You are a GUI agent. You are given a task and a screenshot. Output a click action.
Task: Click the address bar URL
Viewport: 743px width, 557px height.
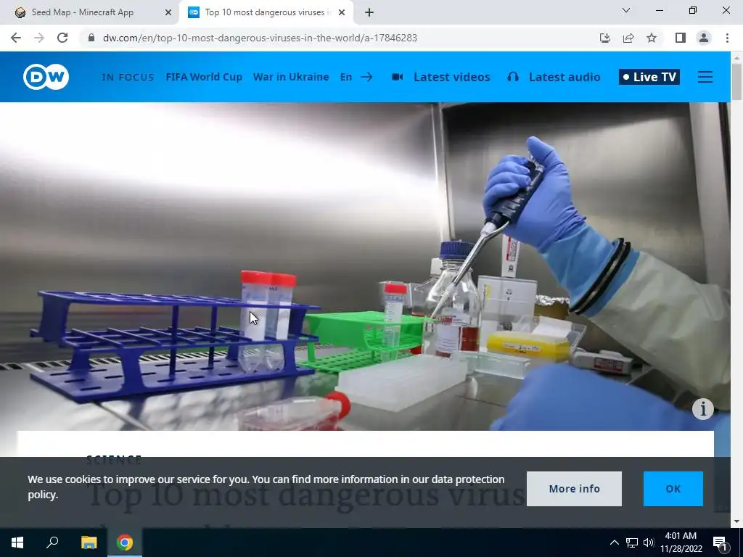pos(260,38)
